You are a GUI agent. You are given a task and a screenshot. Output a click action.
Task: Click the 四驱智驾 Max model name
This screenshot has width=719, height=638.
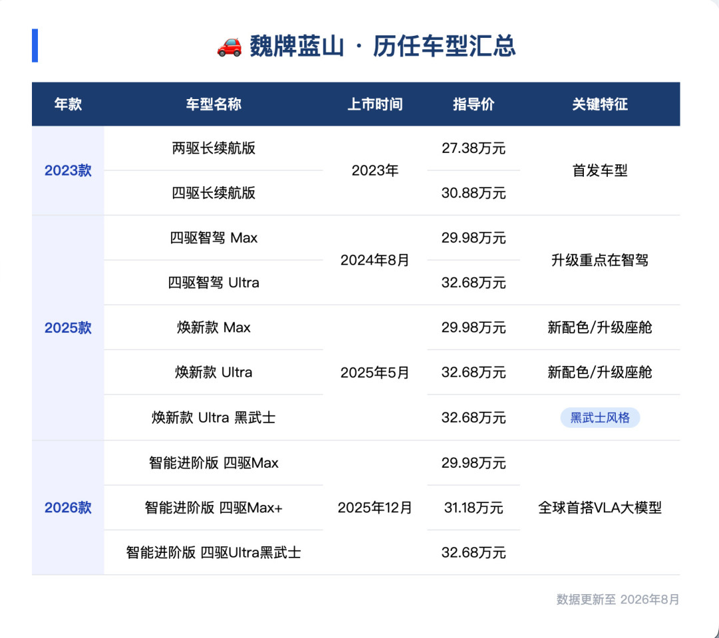214,238
